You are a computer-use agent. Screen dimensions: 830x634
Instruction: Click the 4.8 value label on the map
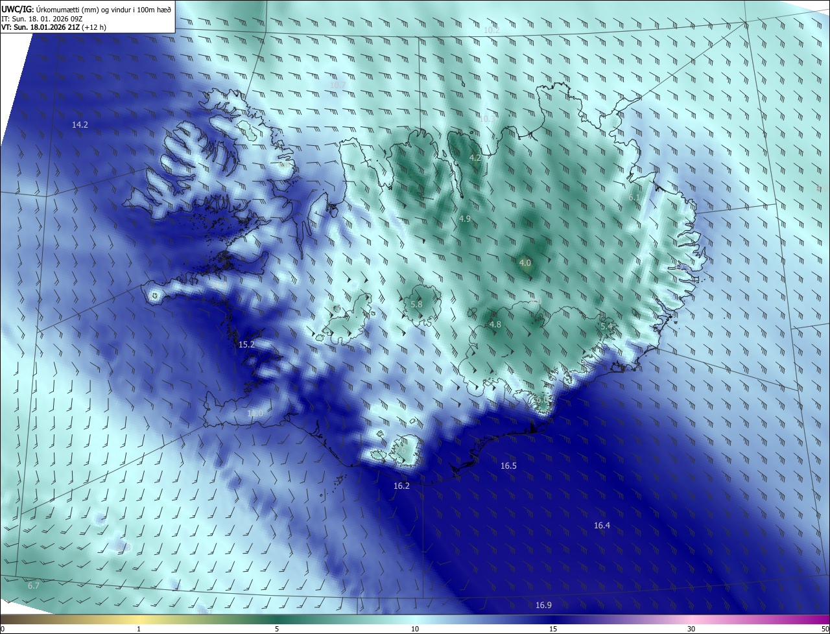[x=495, y=324]
